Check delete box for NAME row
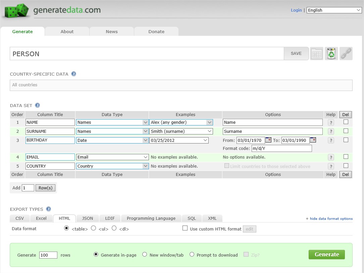This screenshot has width=364, height=273. [x=346, y=122]
